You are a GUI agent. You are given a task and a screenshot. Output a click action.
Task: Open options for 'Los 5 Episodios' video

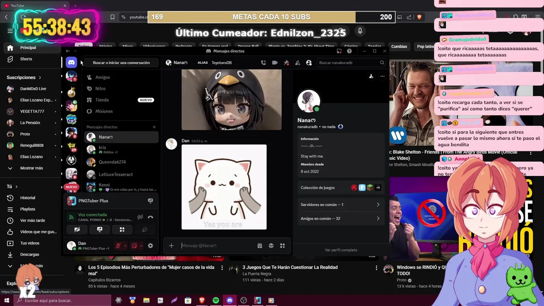pyautogui.click(x=222, y=268)
